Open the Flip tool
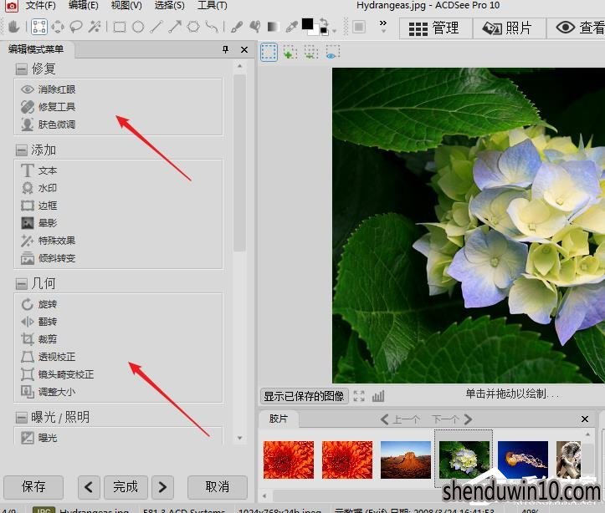This screenshot has width=605, height=513. 39,322
